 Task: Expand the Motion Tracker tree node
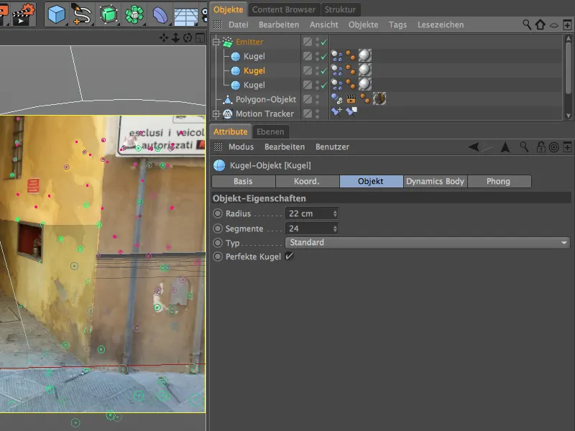pos(216,113)
